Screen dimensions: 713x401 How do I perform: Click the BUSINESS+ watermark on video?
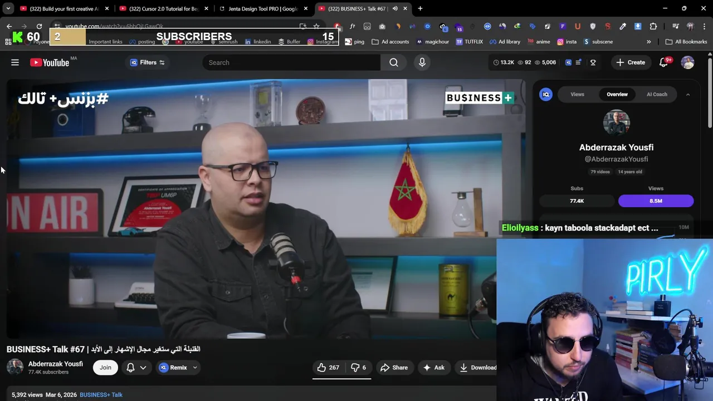480,97
